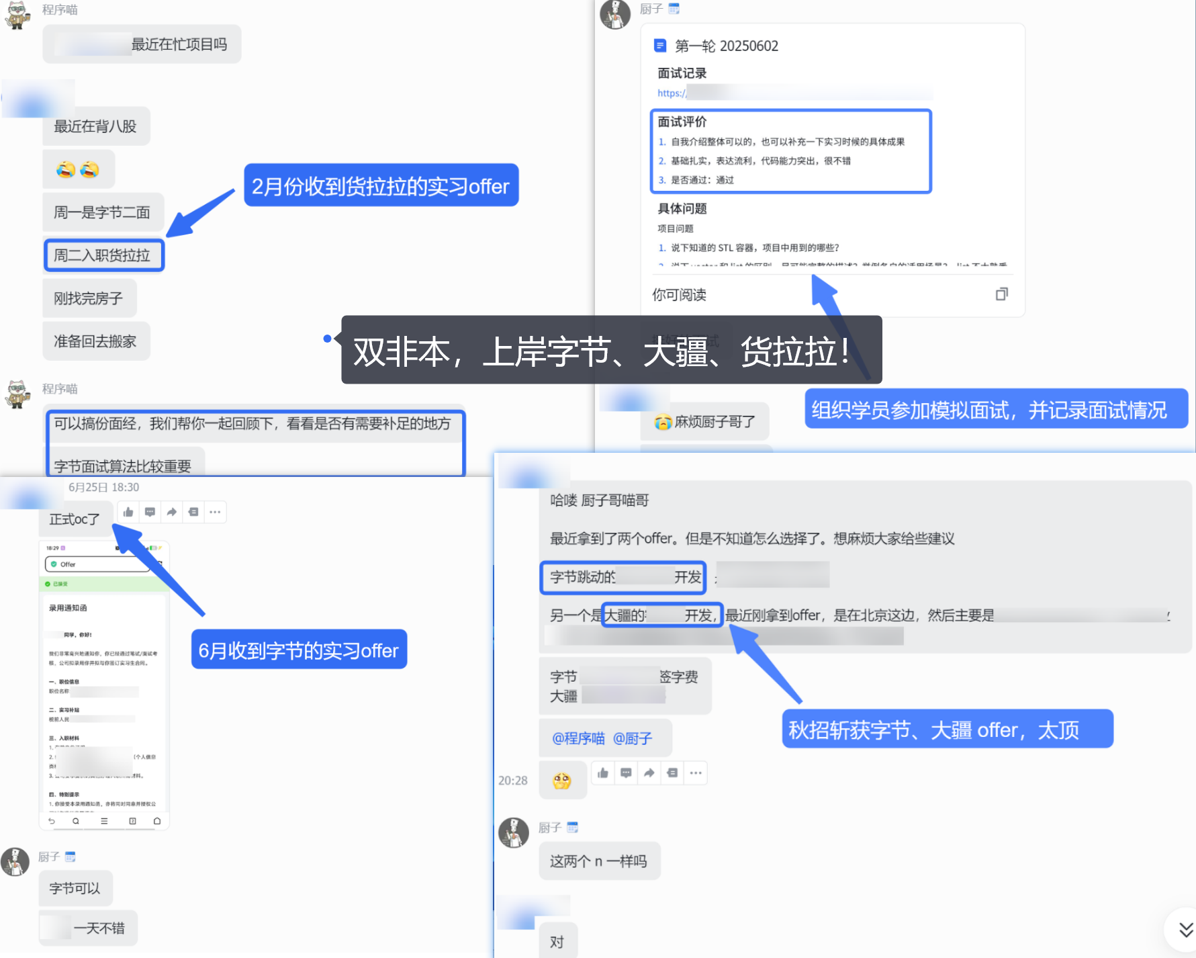1196x958 pixels.
Task: Click the calendar badge next to 厨子 above '字节可以'
Action: point(71,857)
